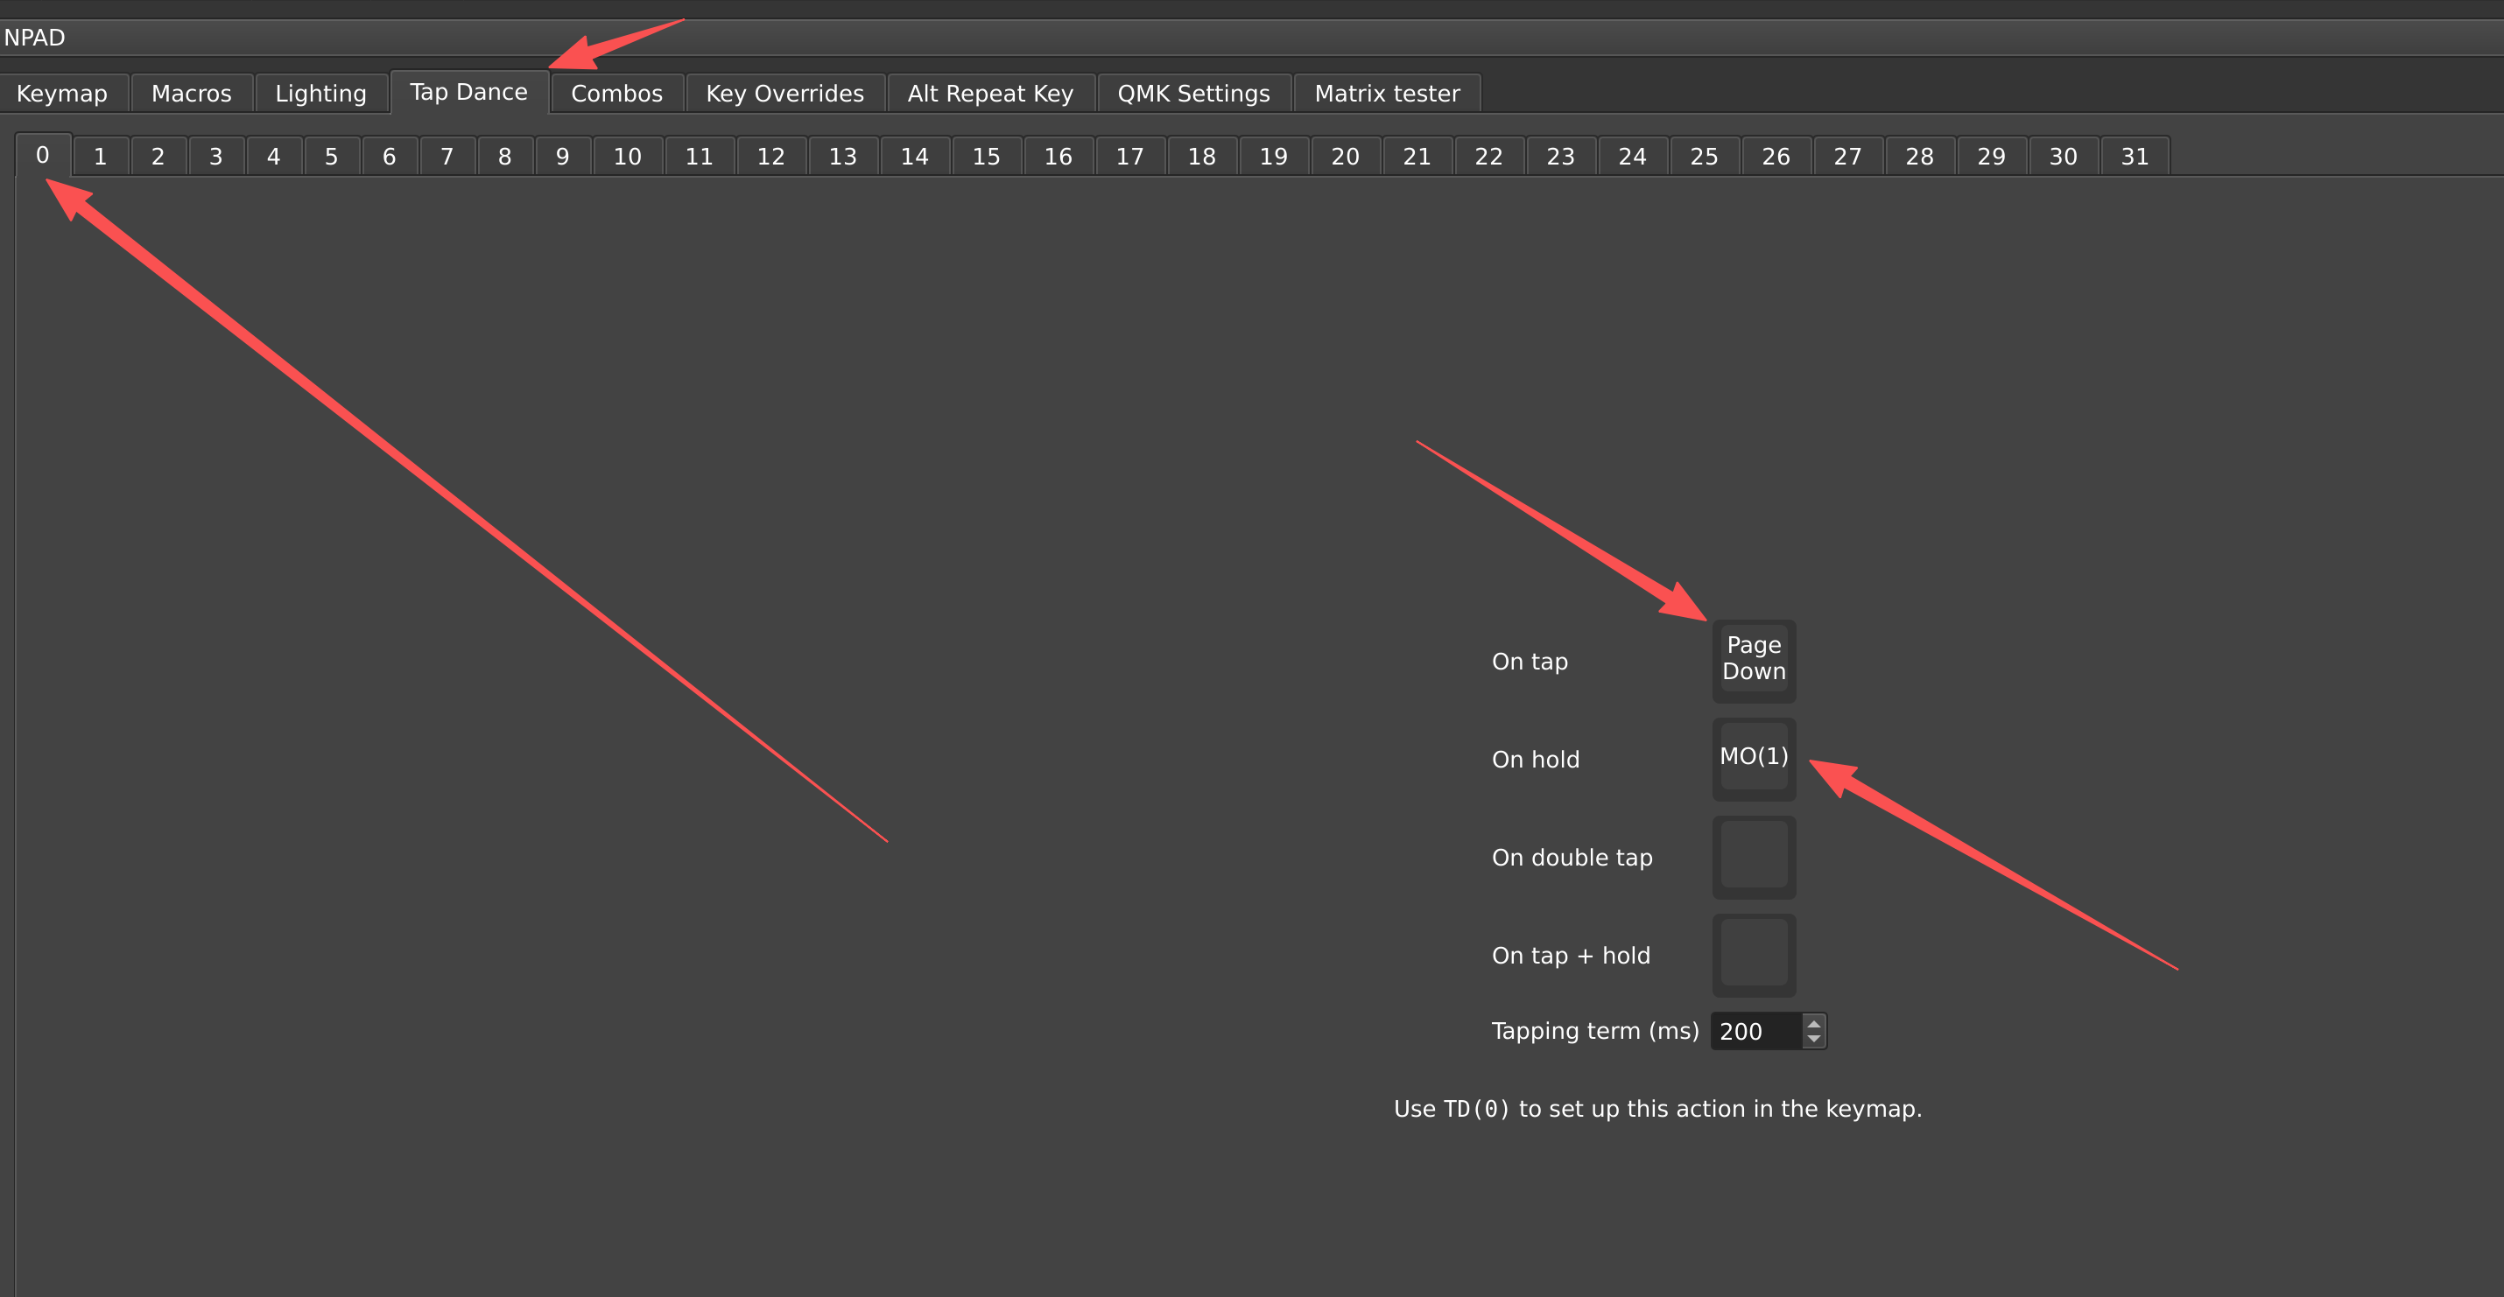Click the empty On tap + hold key
This screenshot has width=2504, height=1297.
[x=1753, y=954]
